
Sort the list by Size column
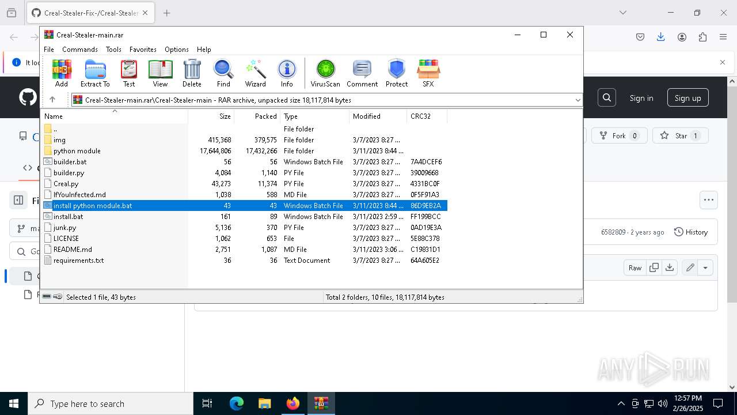(x=211, y=116)
